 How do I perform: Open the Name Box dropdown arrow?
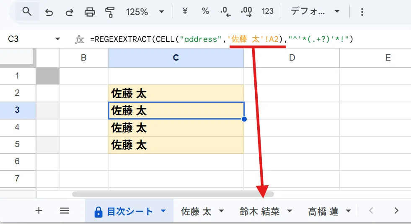[x=57, y=39]
